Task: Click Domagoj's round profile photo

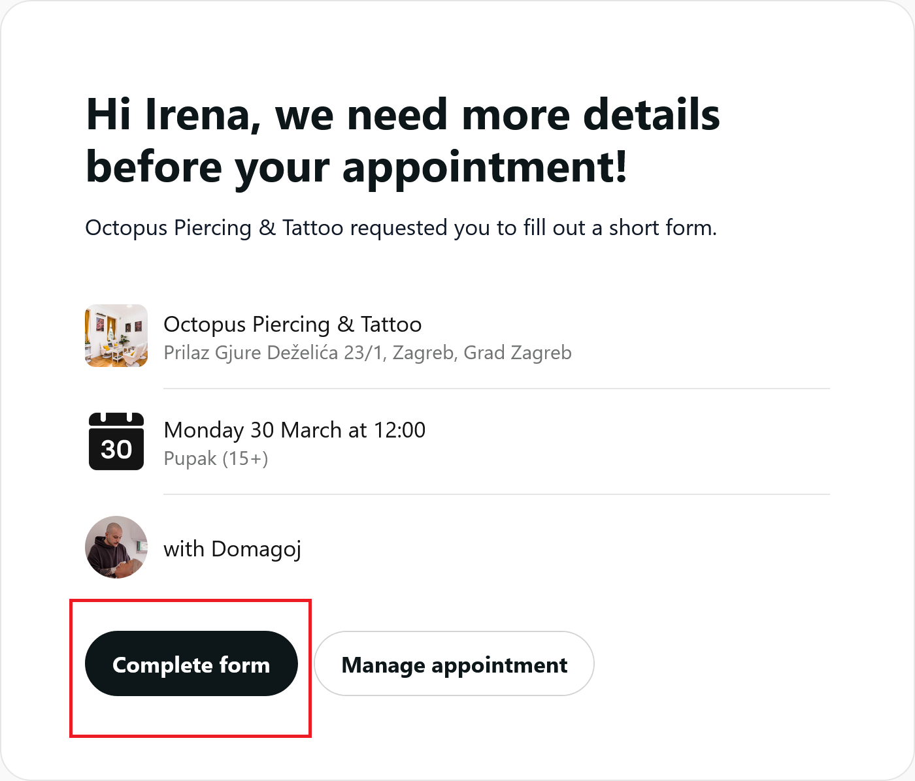Action: tap(116, 547)
